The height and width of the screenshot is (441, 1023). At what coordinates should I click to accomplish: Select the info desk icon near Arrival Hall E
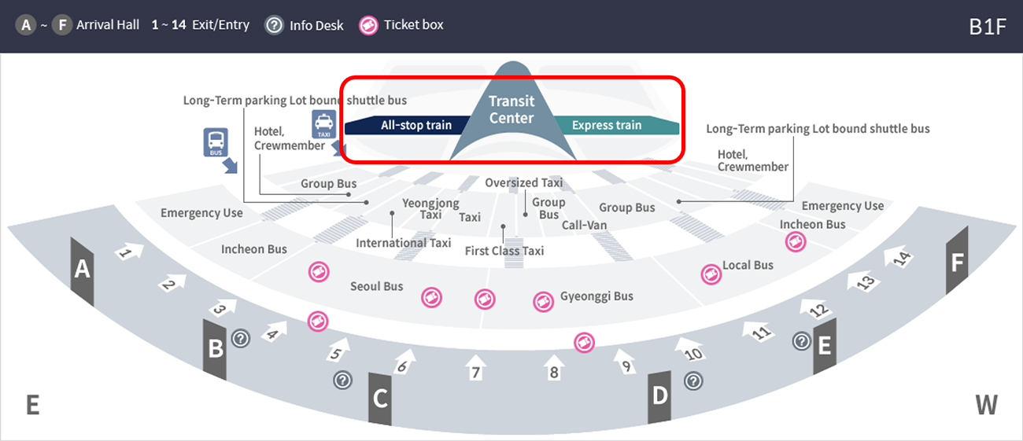tap(801, 341)
